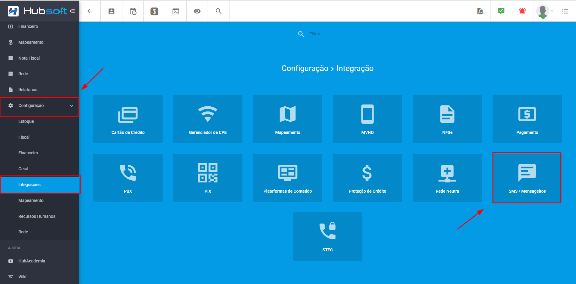Open Recursos Humanos in sidebar submenu
The width and height of the screenshot is (576, 284).
(37, 216)
